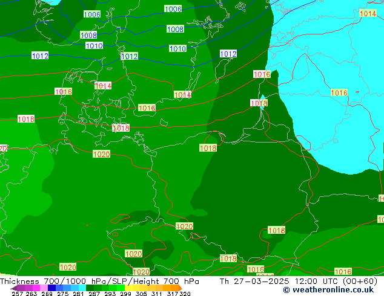Click the '287' legend value
This screenshot has width=384, height=296.
94,294
